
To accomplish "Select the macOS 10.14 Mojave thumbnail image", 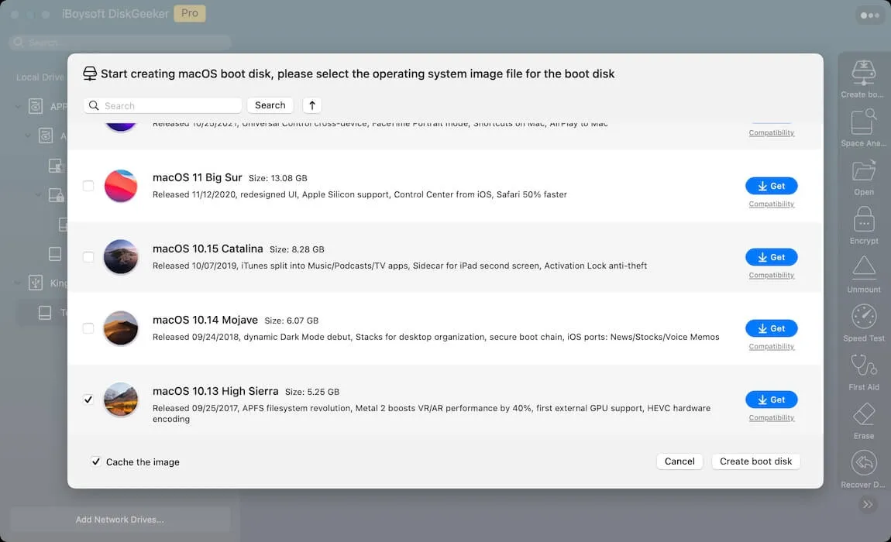I will pyautogui.click(x=121, y=328).
